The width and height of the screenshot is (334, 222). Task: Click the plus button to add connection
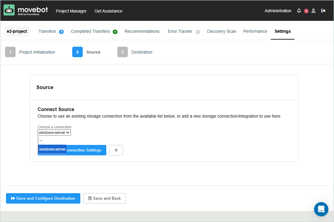(116, 150)
